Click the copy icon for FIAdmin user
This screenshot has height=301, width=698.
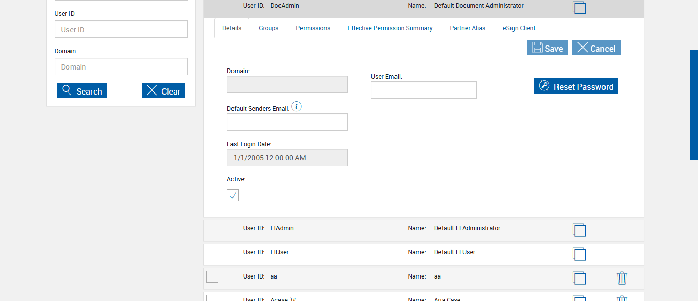click(x=579, y=230)
